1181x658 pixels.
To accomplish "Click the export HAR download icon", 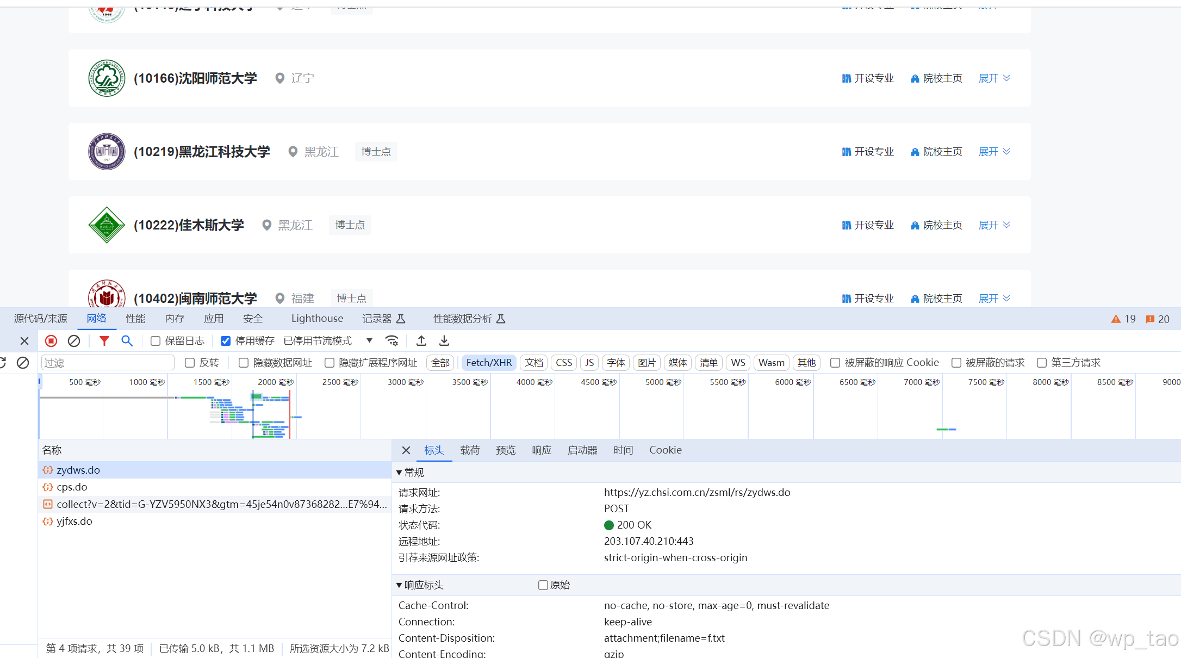I will (x=444, y=341).
